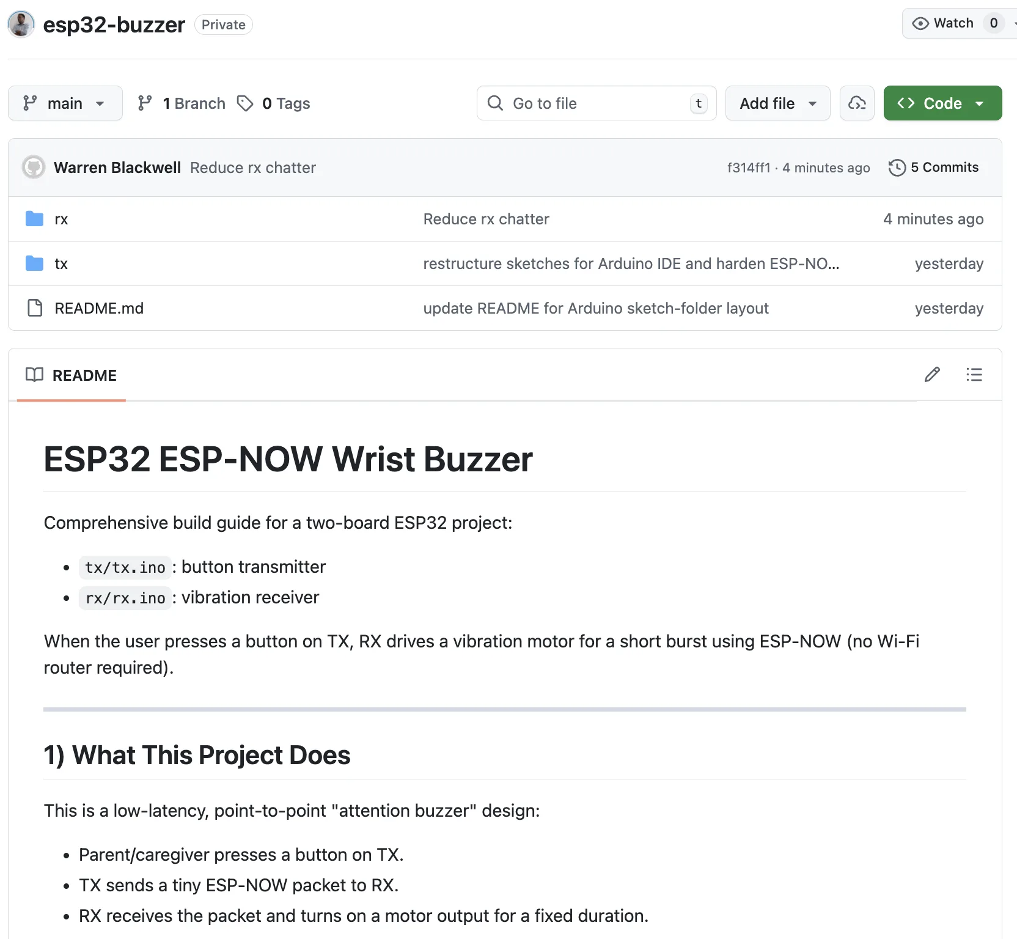
Task: Click the pencil icon to edit README
Action: coord(931,374)
